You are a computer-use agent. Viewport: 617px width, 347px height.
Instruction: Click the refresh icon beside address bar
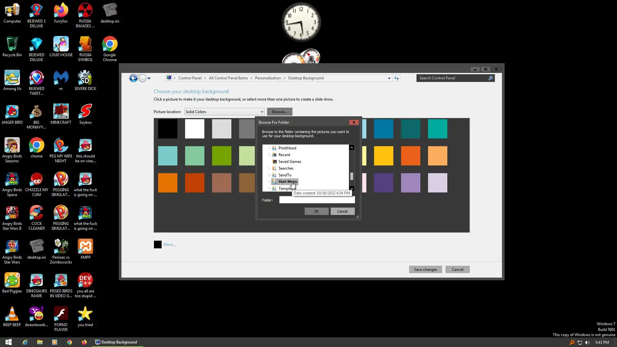[x=397, y=78]
